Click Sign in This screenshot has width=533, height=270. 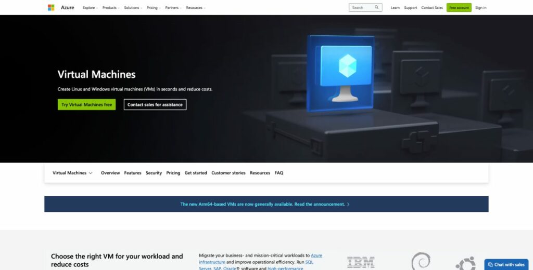click(x=480, y=7)
